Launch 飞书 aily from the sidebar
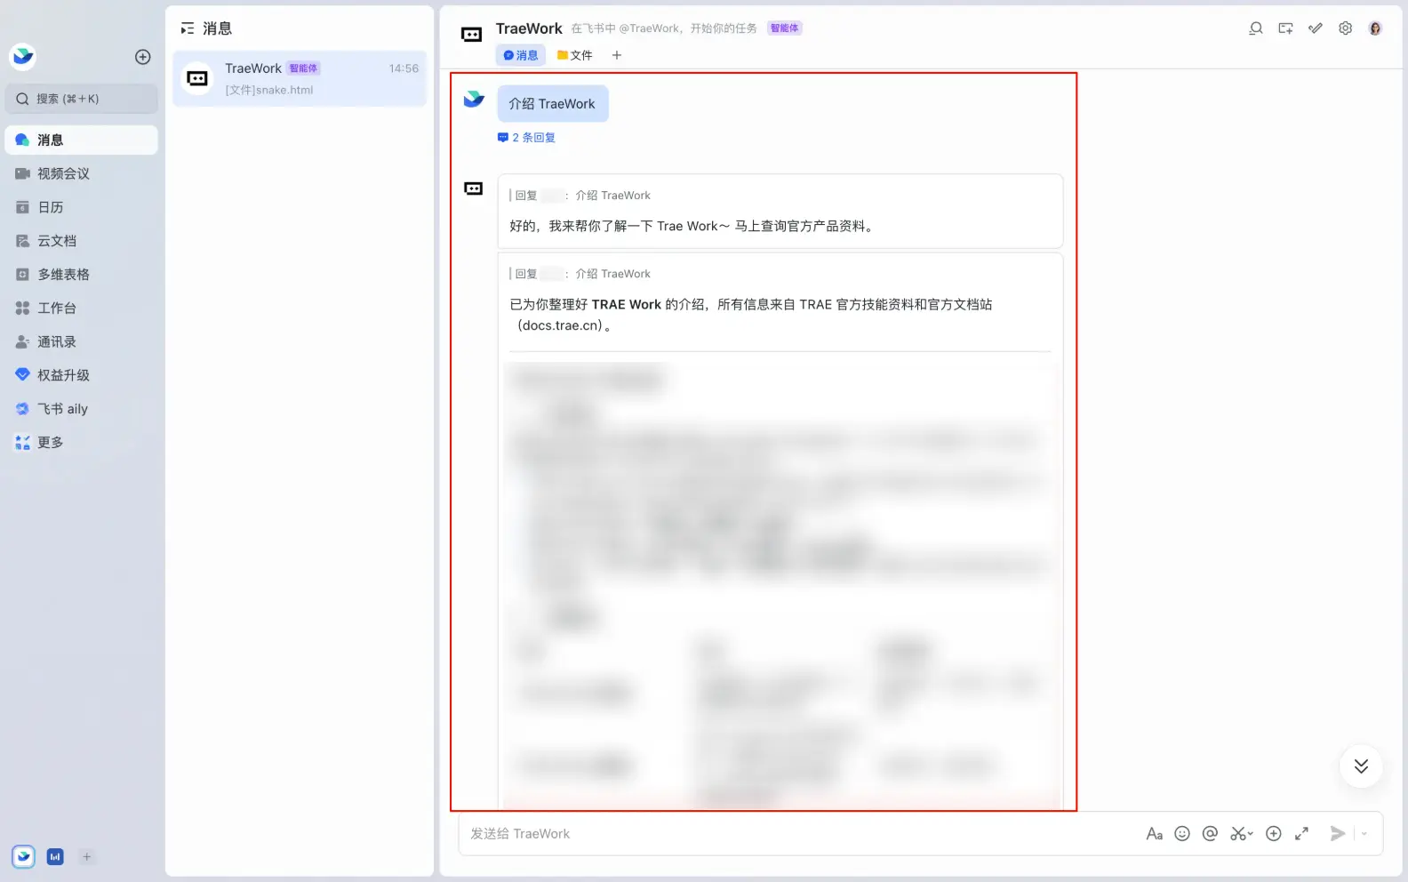The image size is (1408, 882). pyautogui.click(x=82, y=409)
